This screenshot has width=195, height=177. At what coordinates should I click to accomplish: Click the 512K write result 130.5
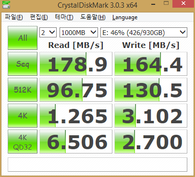point(151,90)
